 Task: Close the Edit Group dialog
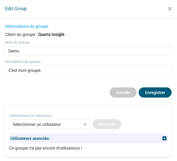pos(170,9)
